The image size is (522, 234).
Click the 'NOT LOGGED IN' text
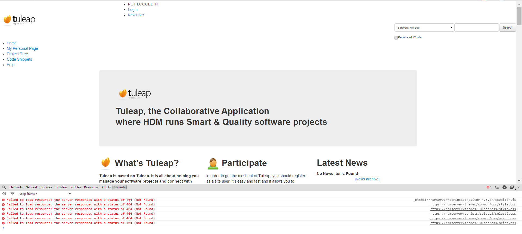point(143,4)
